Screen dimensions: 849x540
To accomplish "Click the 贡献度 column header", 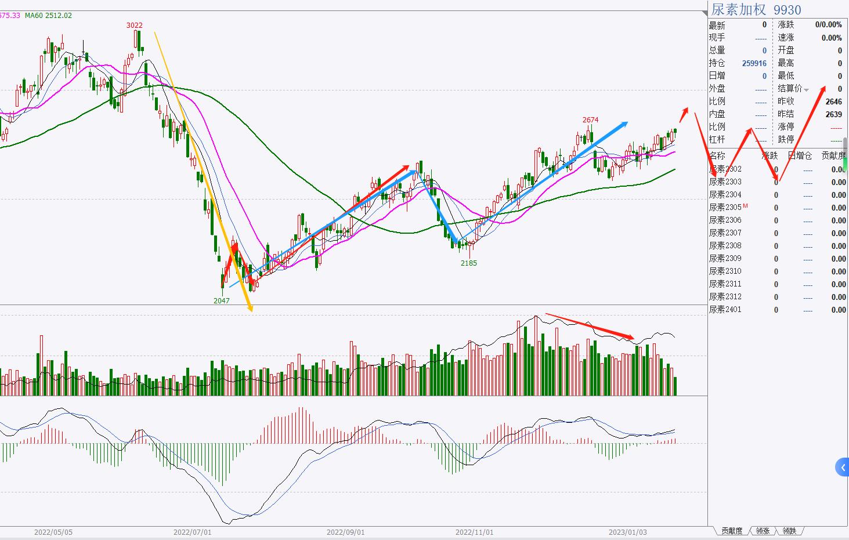I will pos(833,155).
